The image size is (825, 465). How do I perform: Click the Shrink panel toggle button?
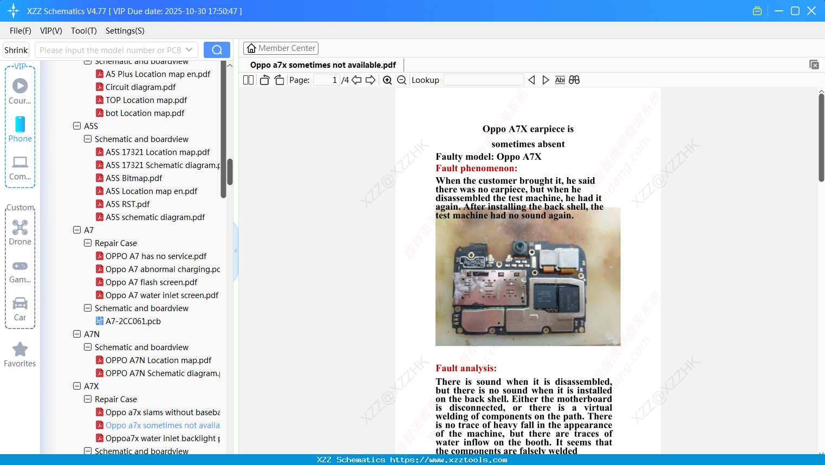click(16, 50)
